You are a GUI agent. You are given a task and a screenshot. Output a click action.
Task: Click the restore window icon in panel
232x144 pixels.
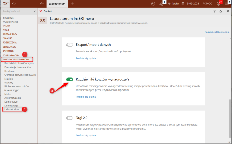click(x=221, y=11)
